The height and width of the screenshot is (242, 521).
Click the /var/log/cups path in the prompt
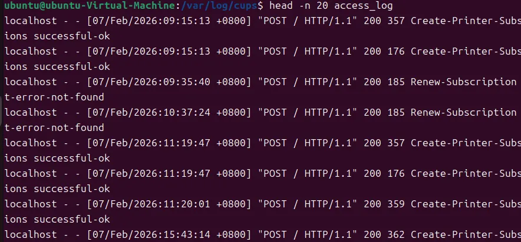(220, 6)
